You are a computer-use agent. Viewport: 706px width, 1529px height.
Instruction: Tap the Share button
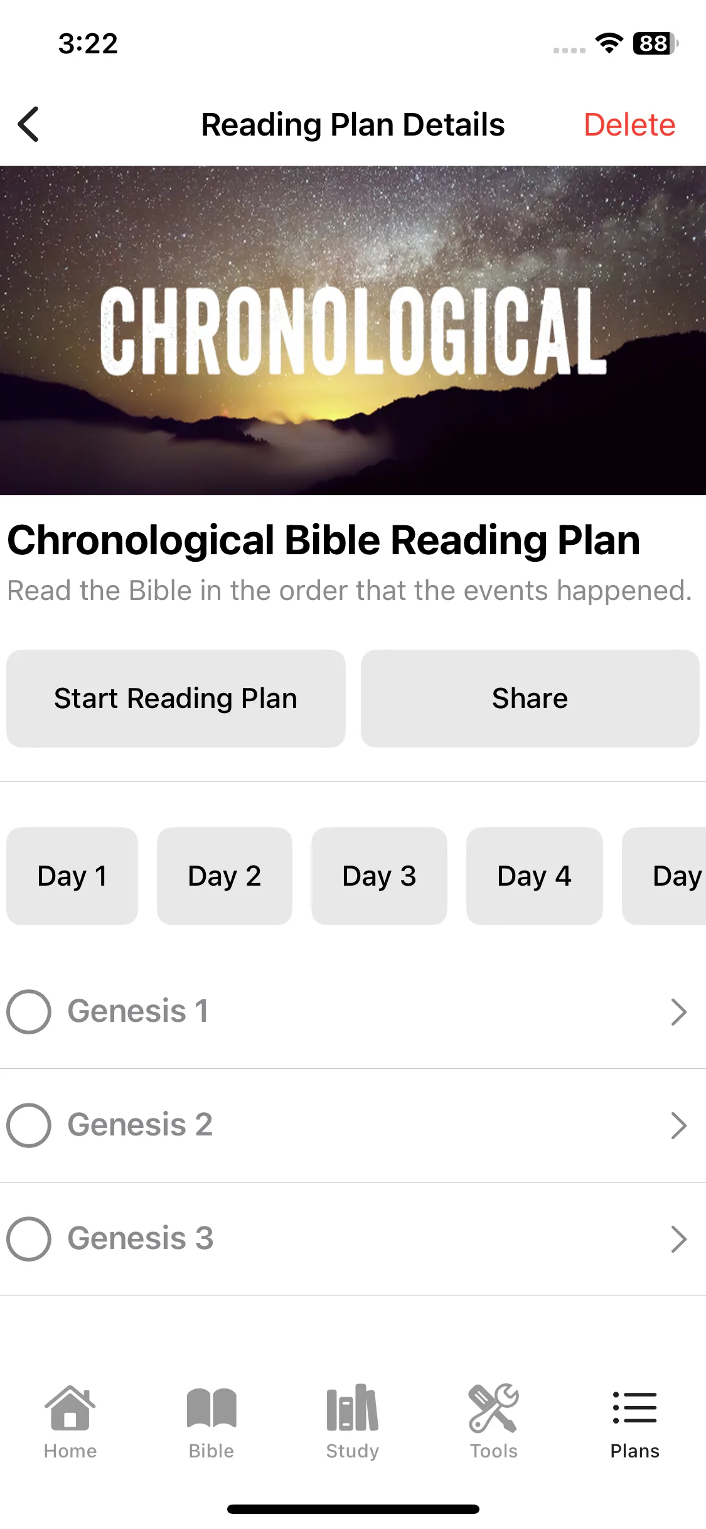click(x=530, y=698)
